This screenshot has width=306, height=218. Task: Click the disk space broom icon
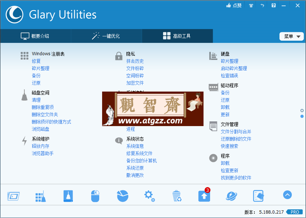[24, 95]
